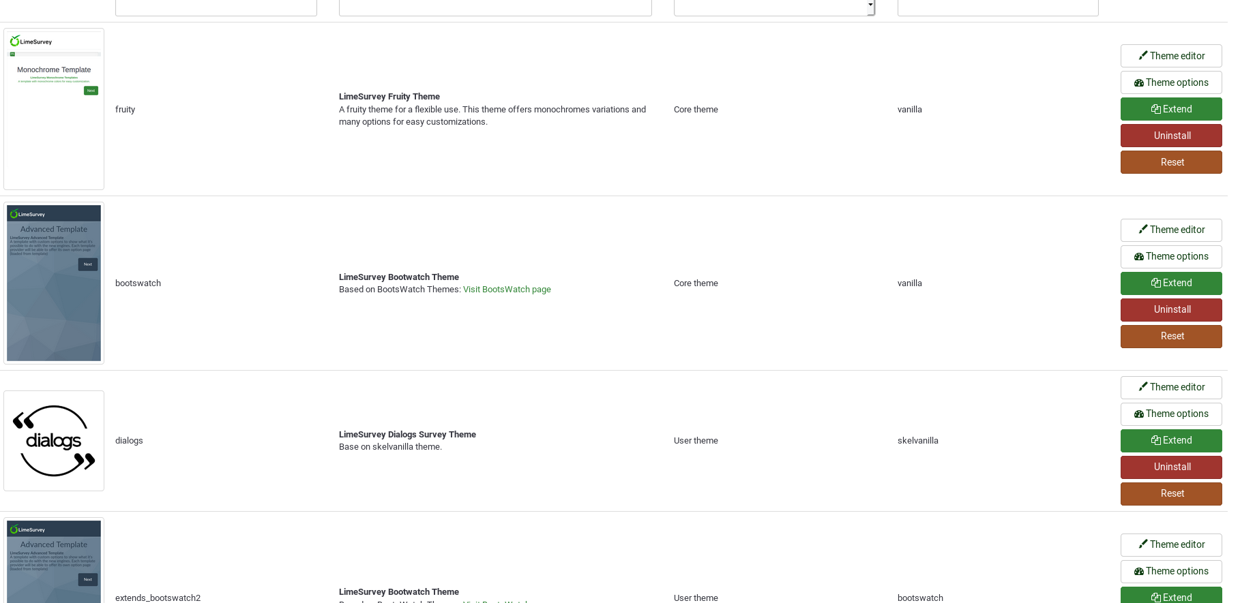Click the fruity Monochrome Template thumbnail
Screen dimensions: 1240x603
54,109
